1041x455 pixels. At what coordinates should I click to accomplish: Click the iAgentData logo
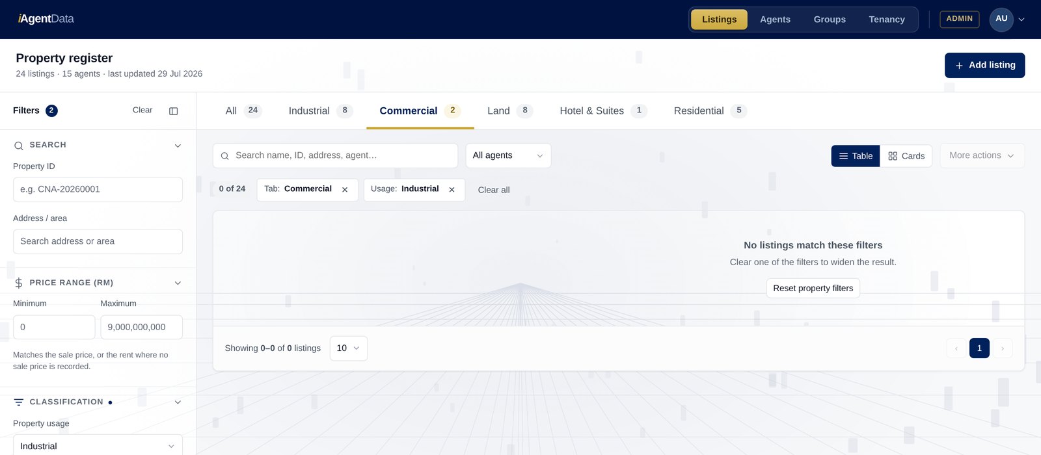click(x=46, y=19)
